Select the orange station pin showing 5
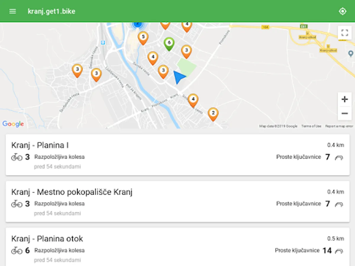The width and height of the screenshot is (355, 266). [x=143, y=38]
